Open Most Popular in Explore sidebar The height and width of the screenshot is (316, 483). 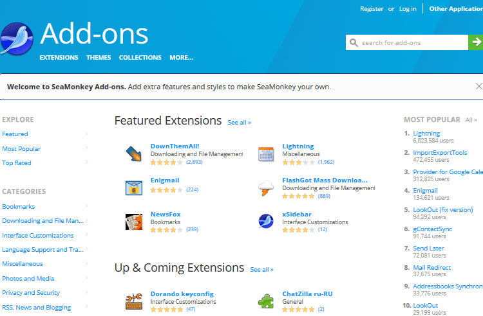(x=21, y=148)
